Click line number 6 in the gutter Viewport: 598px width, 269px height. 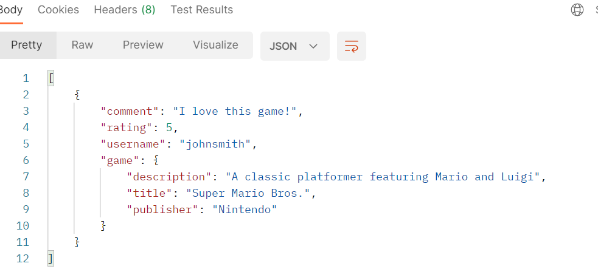tap(26, 160)
